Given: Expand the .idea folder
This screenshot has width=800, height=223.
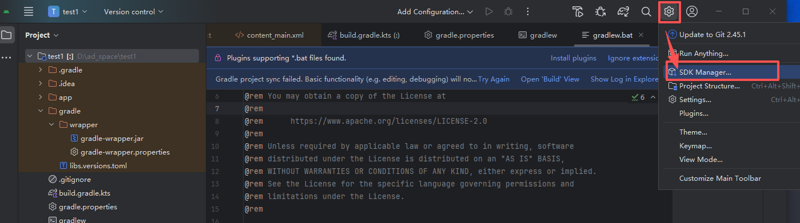Looking at the screenshot, I should (40, 83).
